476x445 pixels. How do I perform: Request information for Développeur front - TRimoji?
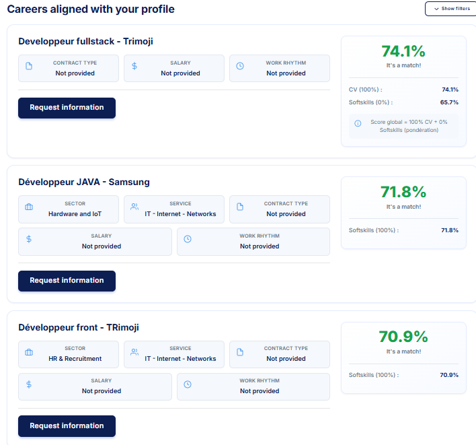[67, 426]
